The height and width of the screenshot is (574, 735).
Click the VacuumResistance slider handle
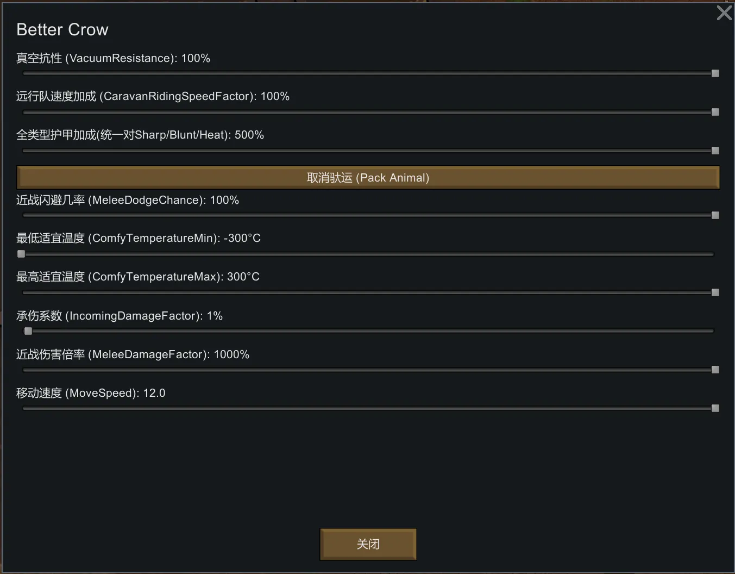(715, 73)
